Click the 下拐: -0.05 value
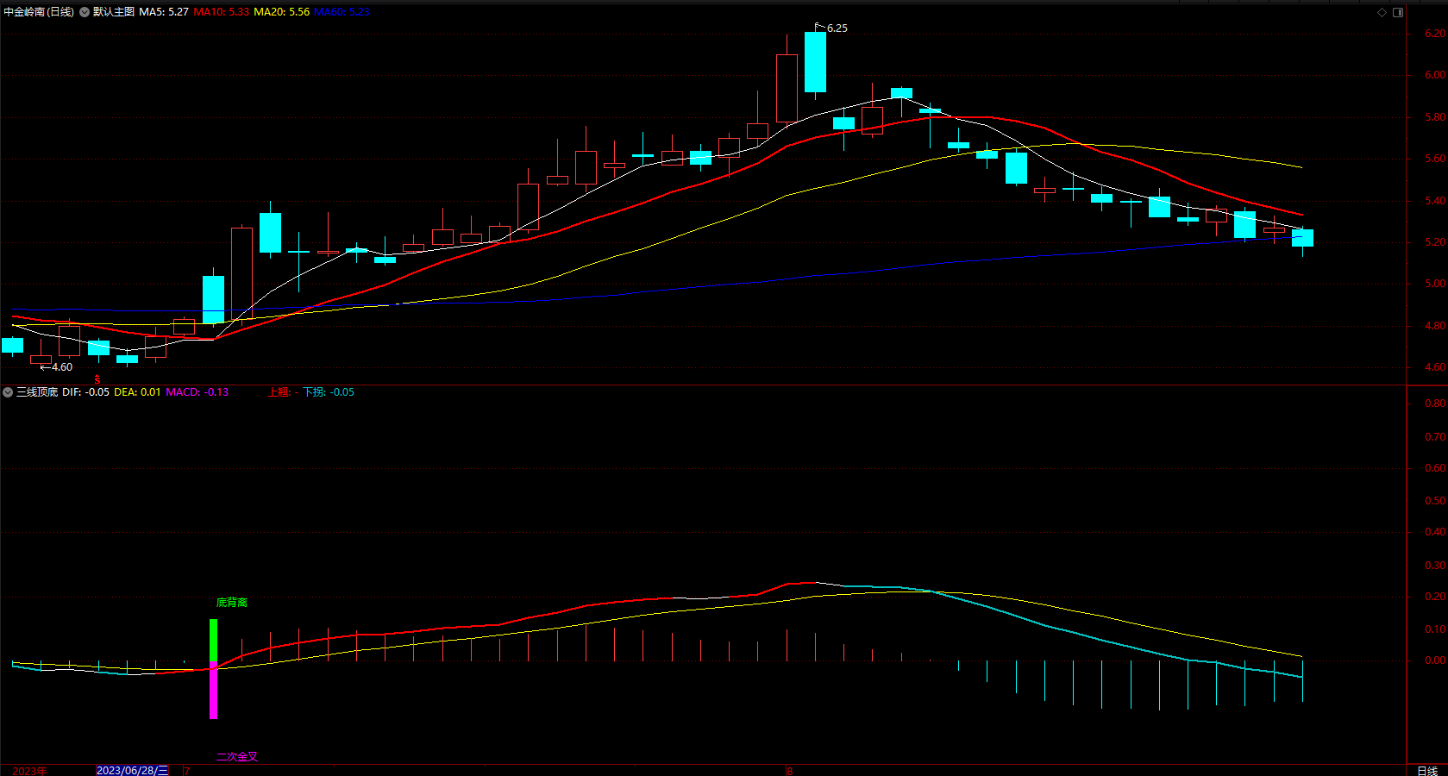Image resolution: width=1448 pixels, height=776 pixels. click(328, 392)
